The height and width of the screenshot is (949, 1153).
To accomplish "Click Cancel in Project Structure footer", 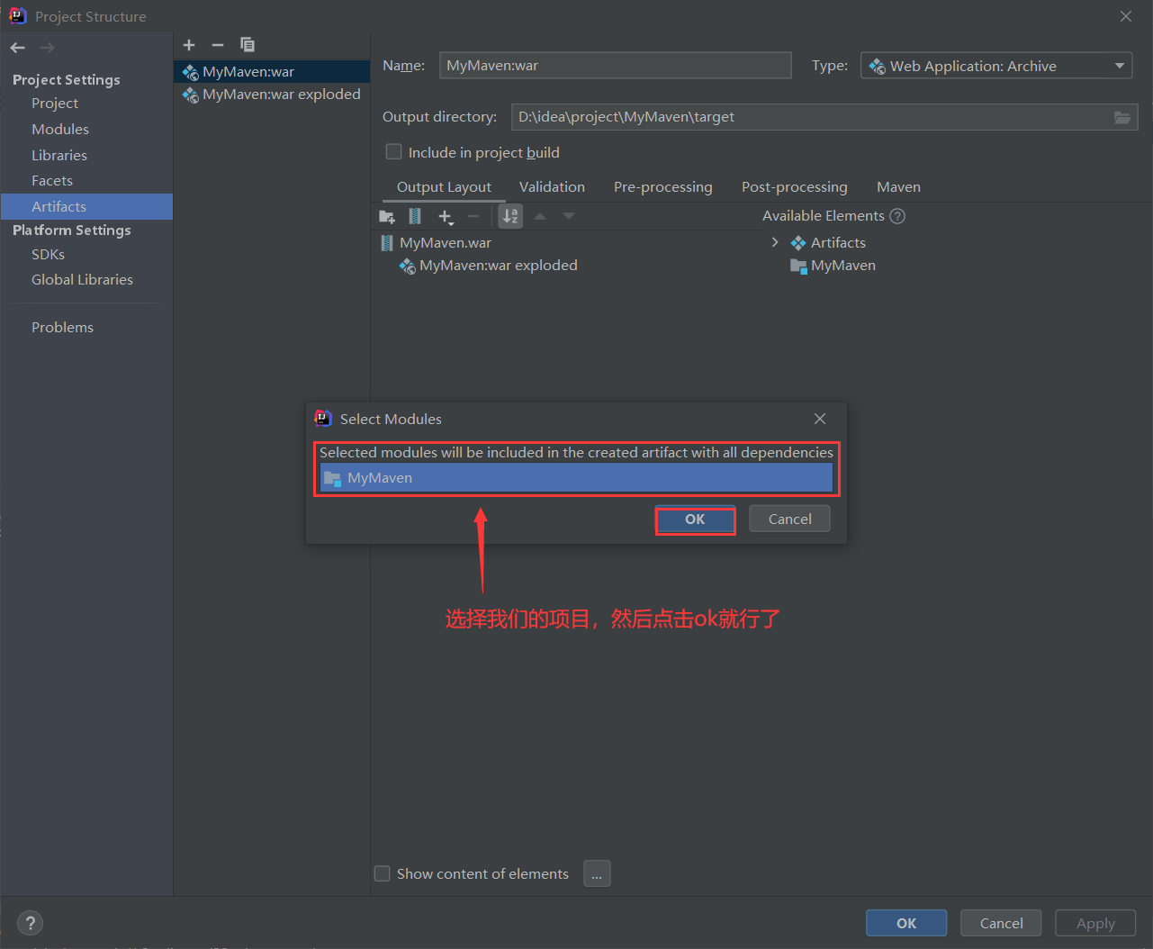I will (x=1001, y=924).
